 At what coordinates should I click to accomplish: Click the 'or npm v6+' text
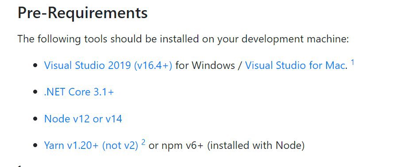[x=176, y=145]
